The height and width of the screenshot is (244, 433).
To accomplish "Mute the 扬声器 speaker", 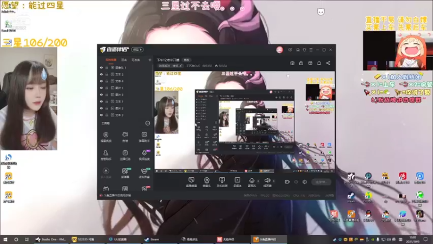I will tap(267, 182).
